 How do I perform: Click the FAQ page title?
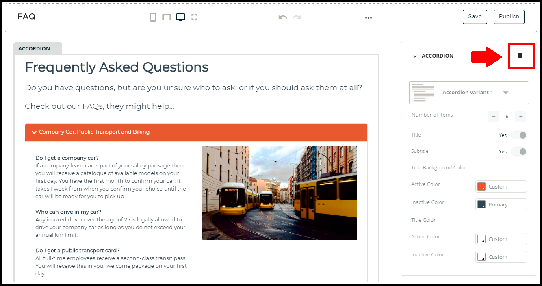click(x=26, y=17)
